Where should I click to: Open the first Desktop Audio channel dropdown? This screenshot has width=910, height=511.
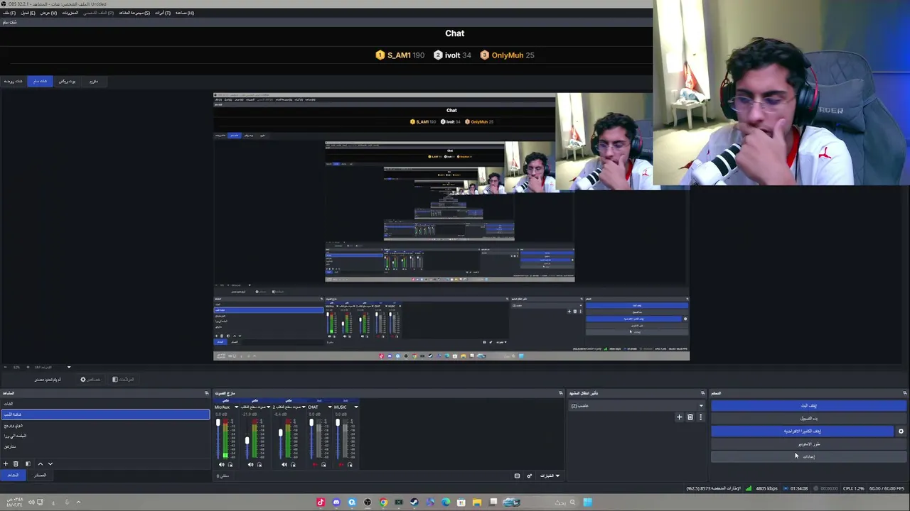pos(269,407)
